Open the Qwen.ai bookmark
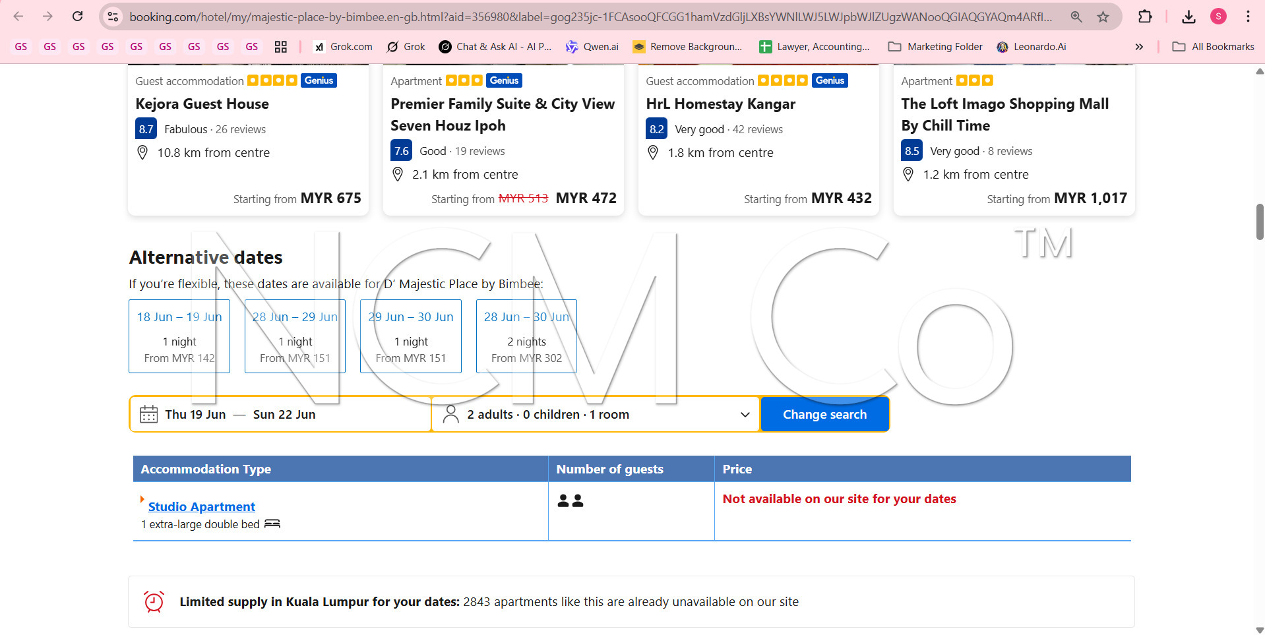Screen dimensions: 1265x635 [592, 47]
